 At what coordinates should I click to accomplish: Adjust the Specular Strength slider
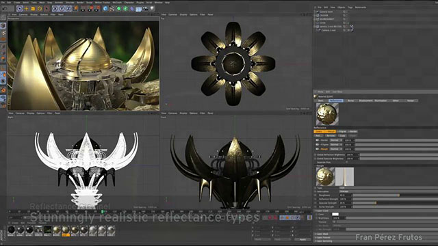(x=396, y=203)
